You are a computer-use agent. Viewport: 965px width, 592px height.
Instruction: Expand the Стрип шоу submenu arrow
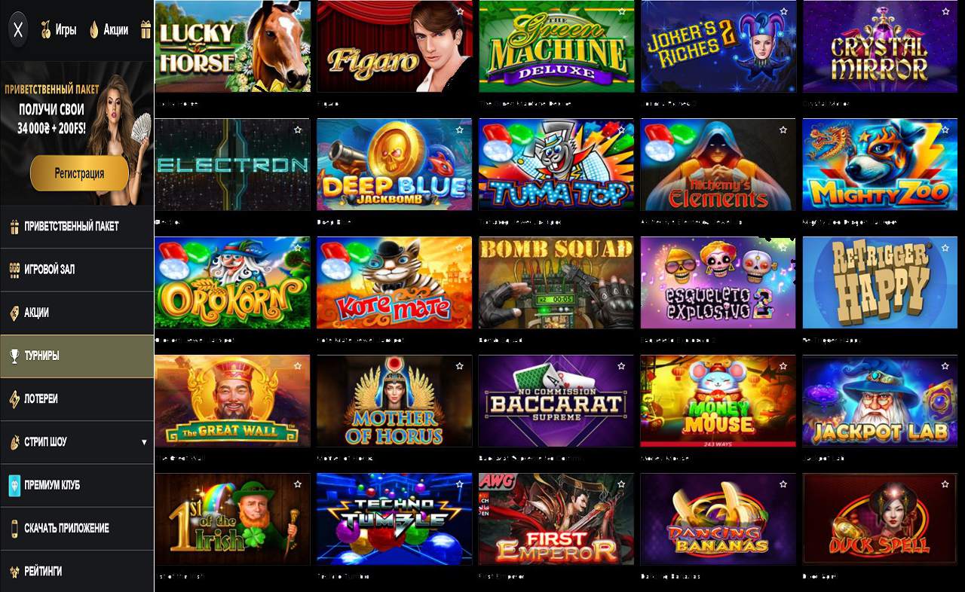[144, 442]
